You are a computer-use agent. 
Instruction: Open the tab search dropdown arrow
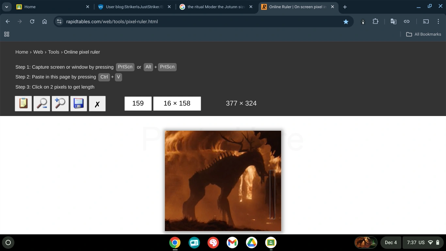pos(7,7)
